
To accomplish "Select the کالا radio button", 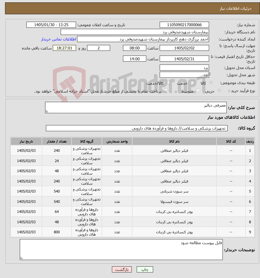I will point(211,83).
